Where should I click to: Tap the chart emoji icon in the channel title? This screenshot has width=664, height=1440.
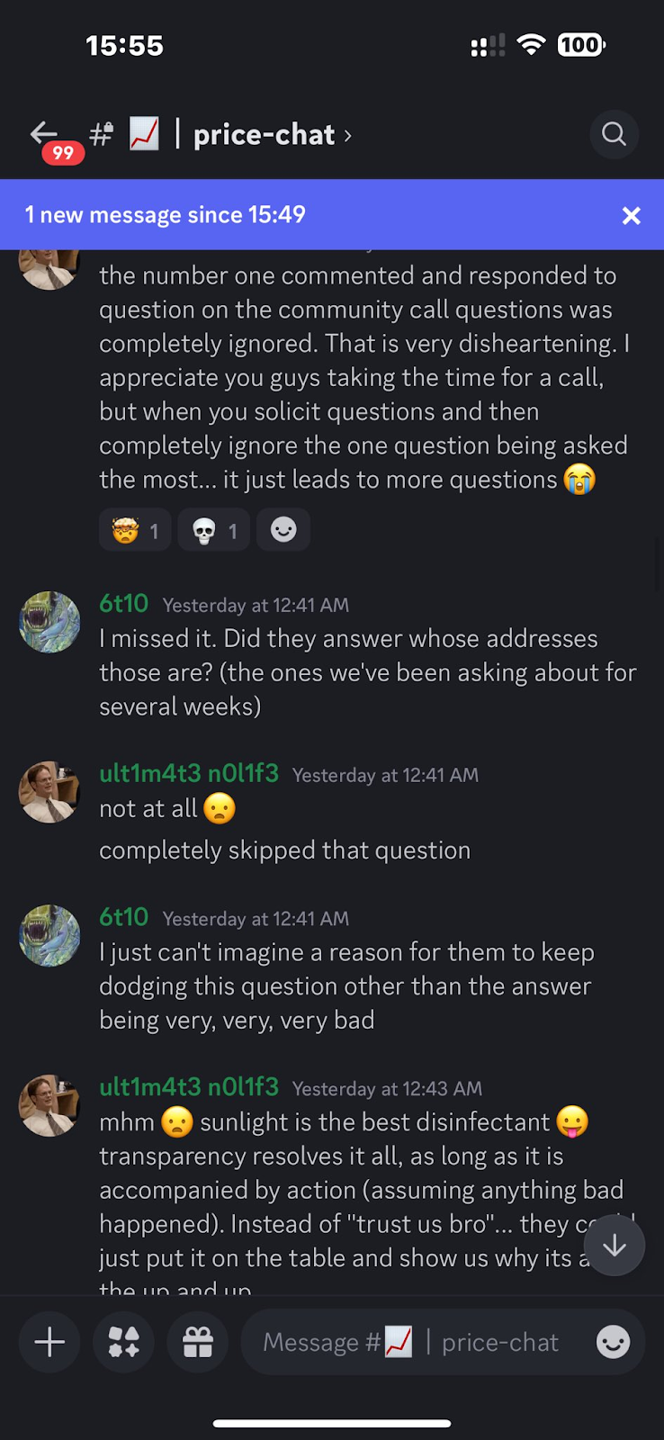pos(144,134)
